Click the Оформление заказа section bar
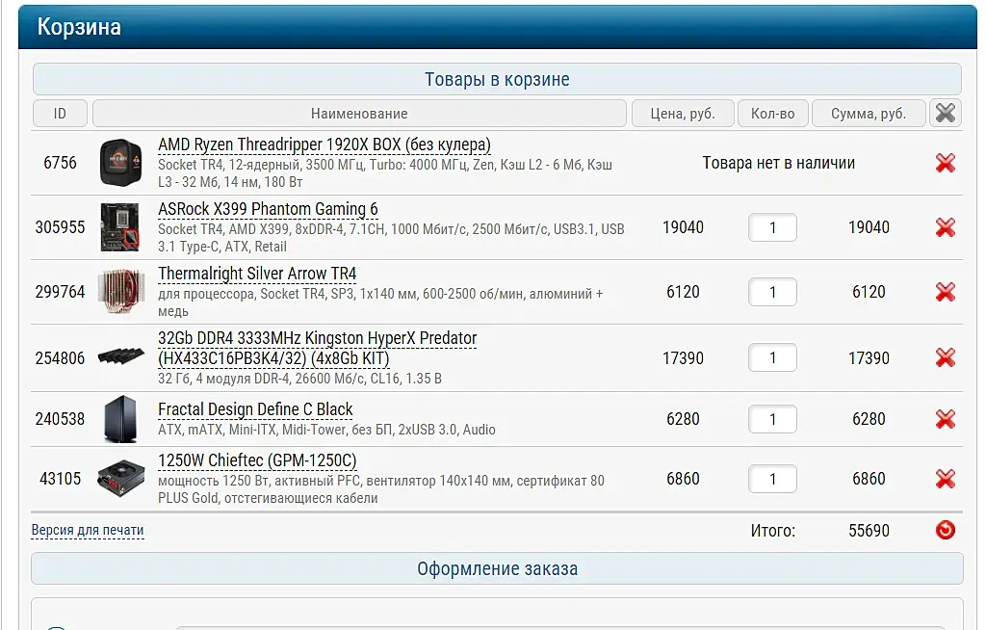 pyautogui.click(x=497, y=569)
